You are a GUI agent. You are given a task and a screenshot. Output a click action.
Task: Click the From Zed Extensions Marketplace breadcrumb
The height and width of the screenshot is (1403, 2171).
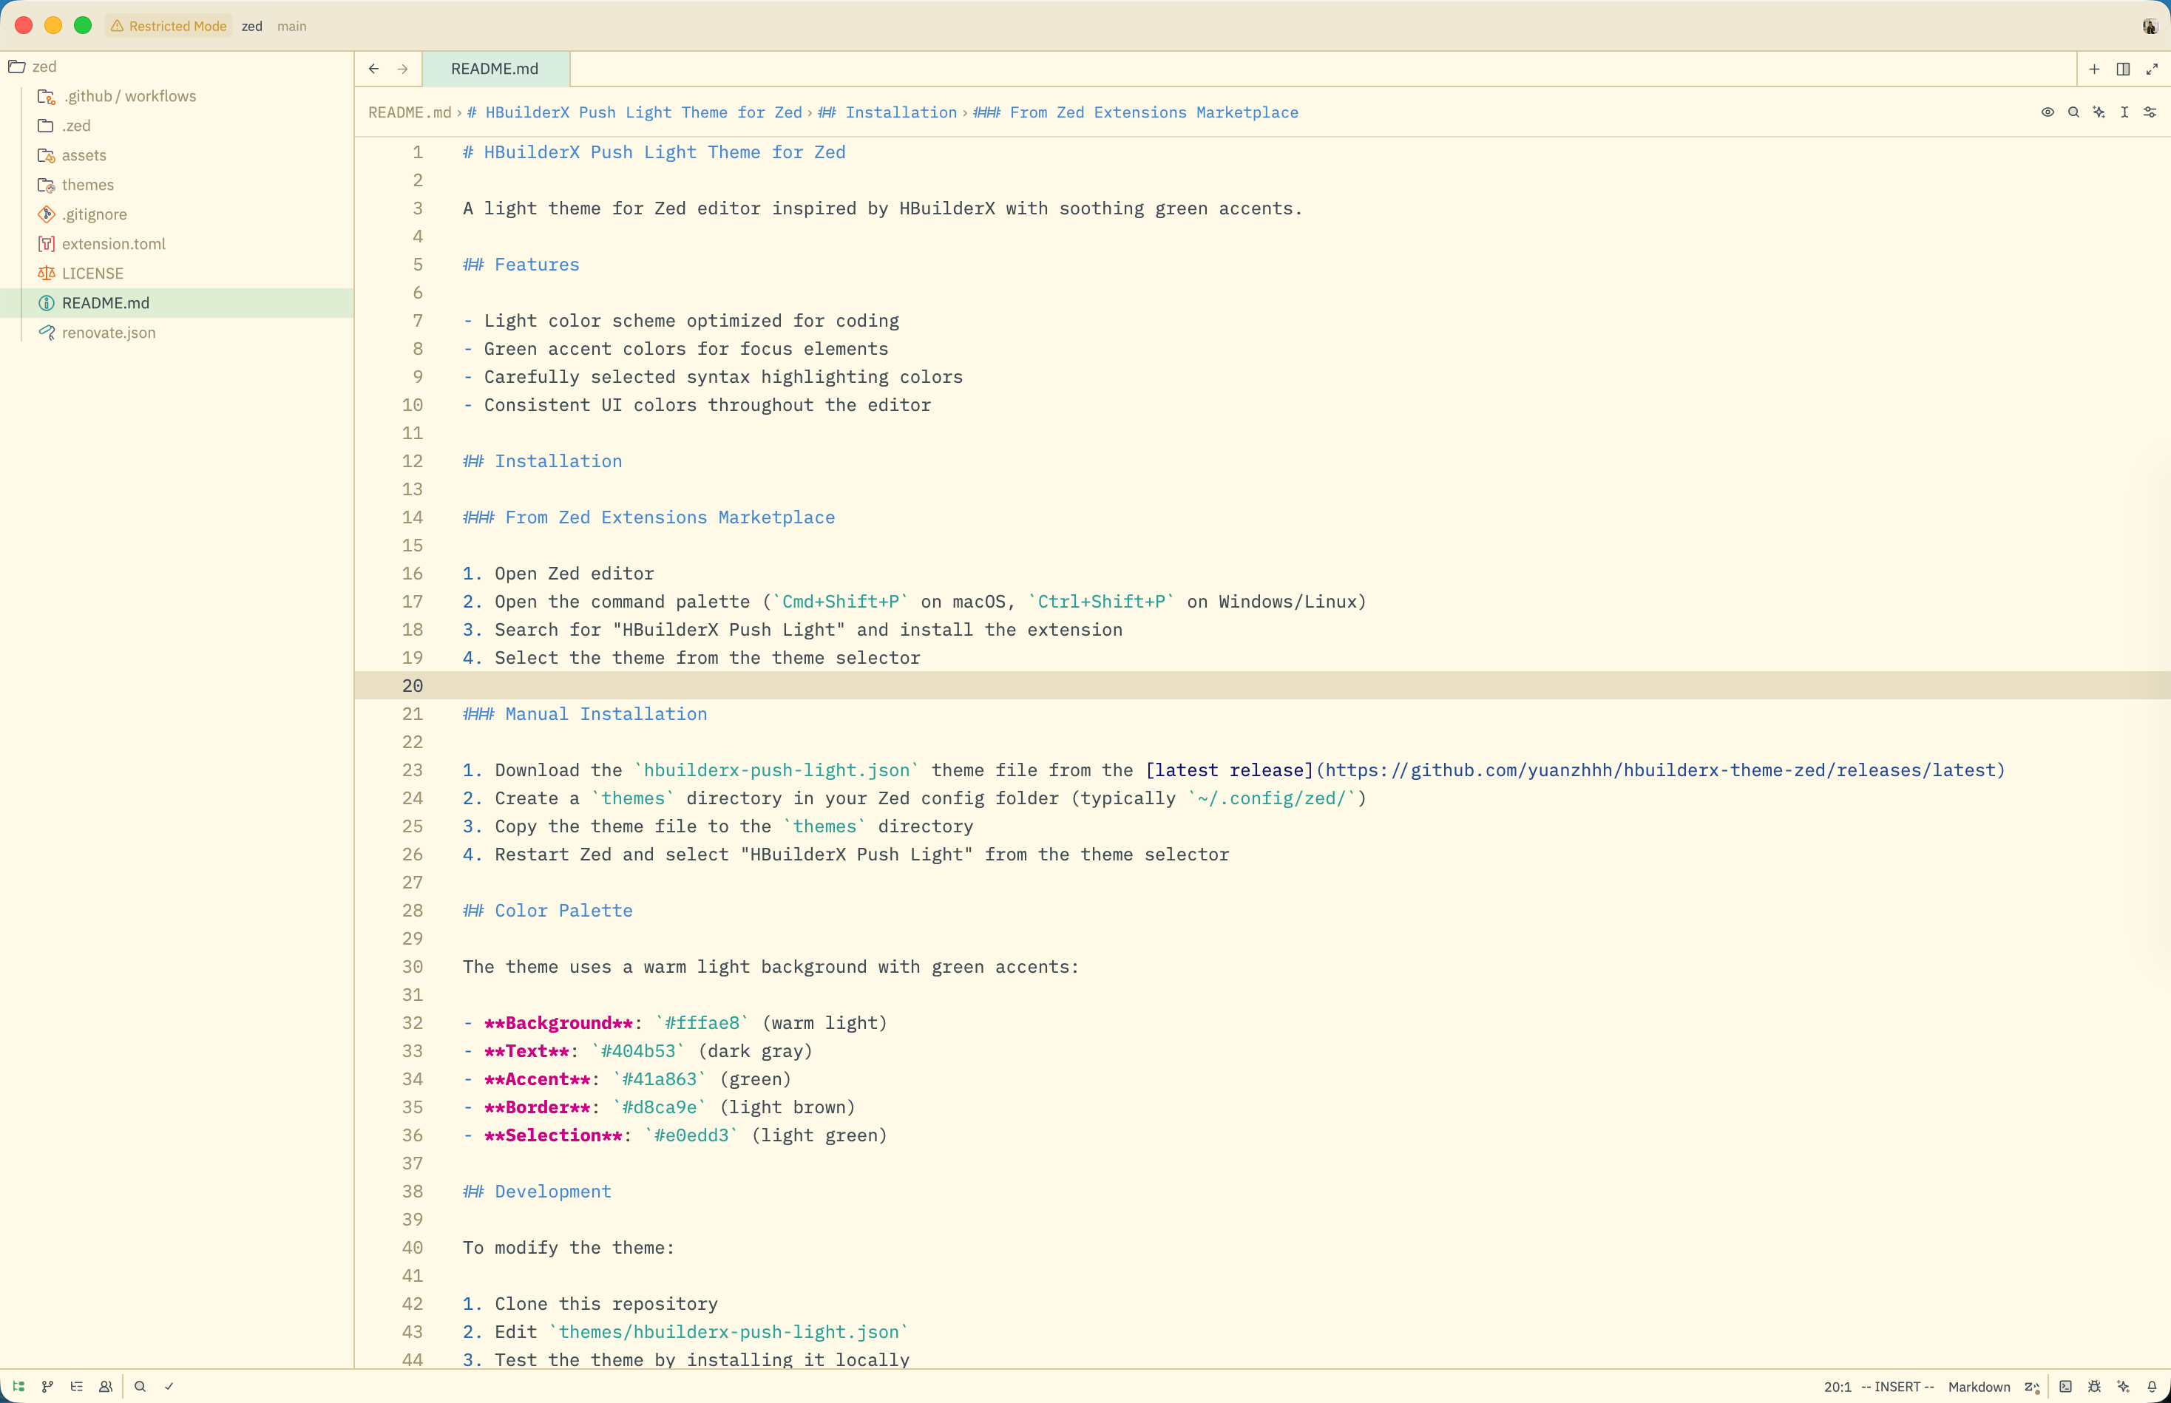click(1136, 112)
